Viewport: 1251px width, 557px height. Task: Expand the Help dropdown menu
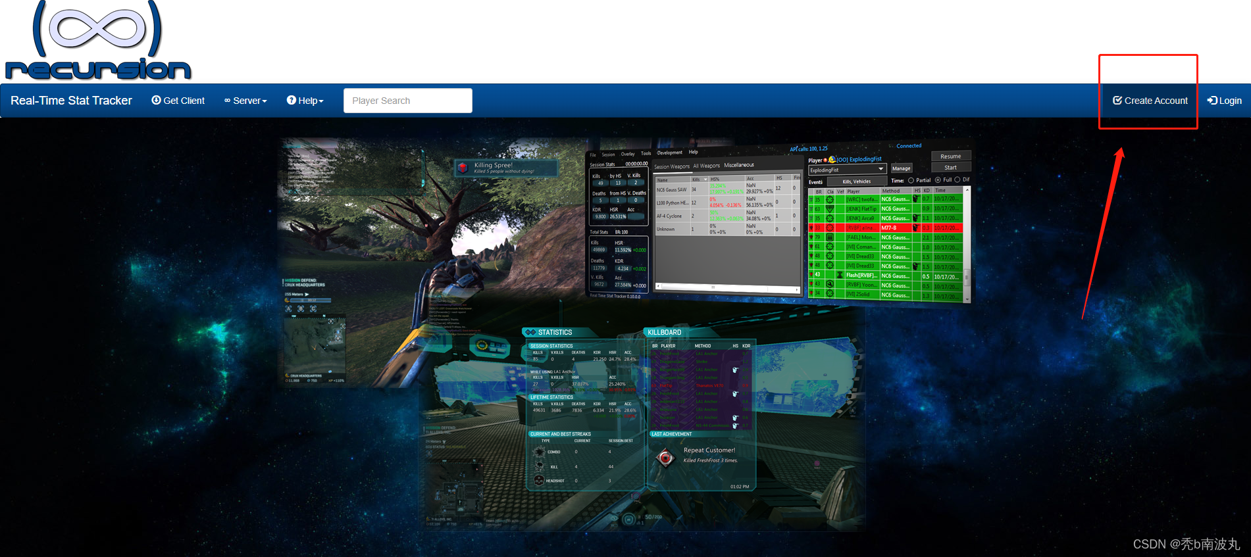(305, 101)
